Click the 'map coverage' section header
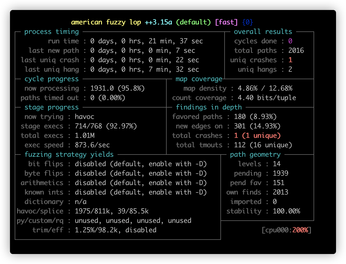The width and height of the screenshot is (346, 264). [199, 79]
